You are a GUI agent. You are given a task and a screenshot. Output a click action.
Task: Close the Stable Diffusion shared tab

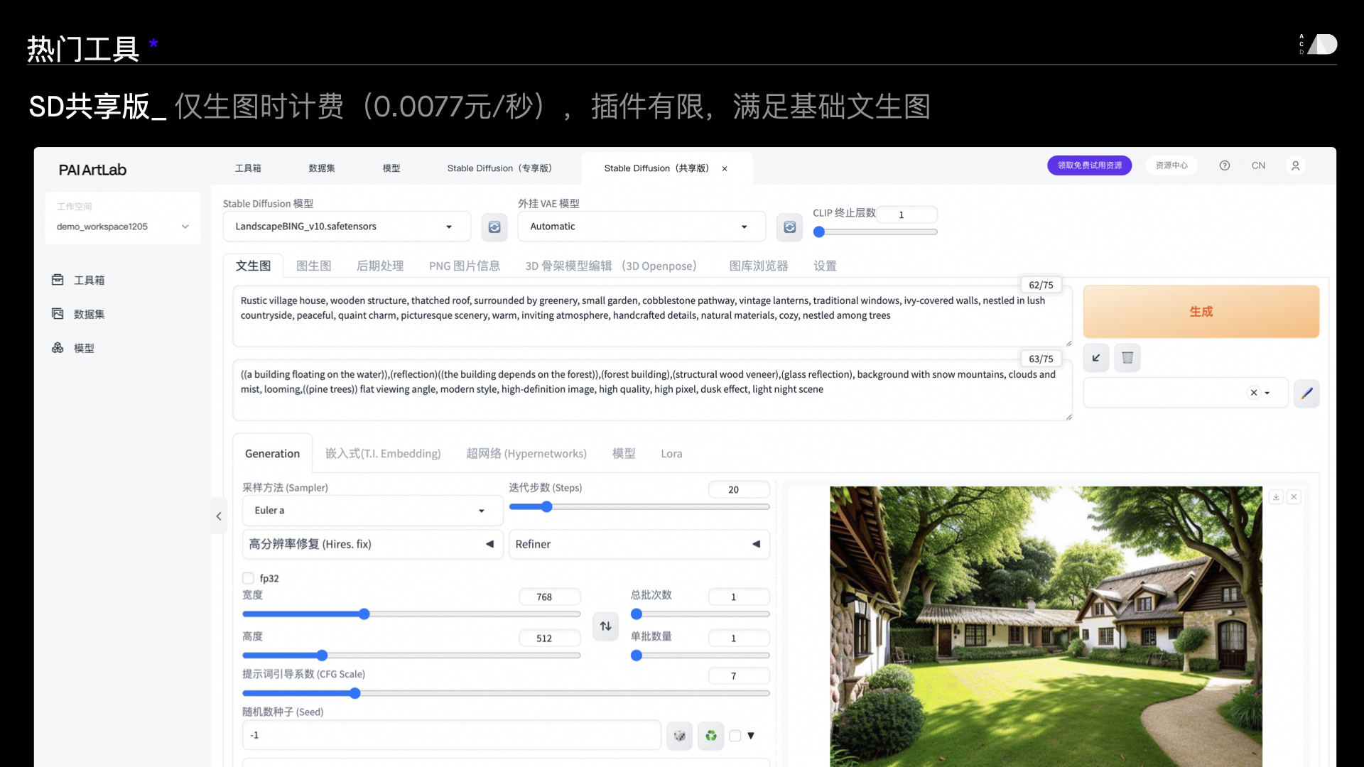(725, 169)
